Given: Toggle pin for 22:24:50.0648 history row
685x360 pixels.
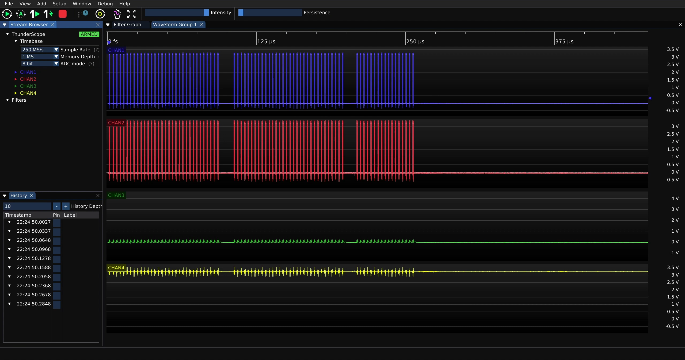Looking at the screenshot, I should click(57, 241).
